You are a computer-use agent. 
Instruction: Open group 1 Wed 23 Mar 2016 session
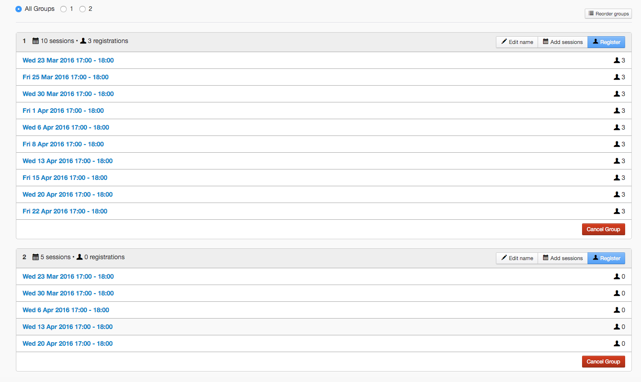point(68,60)
